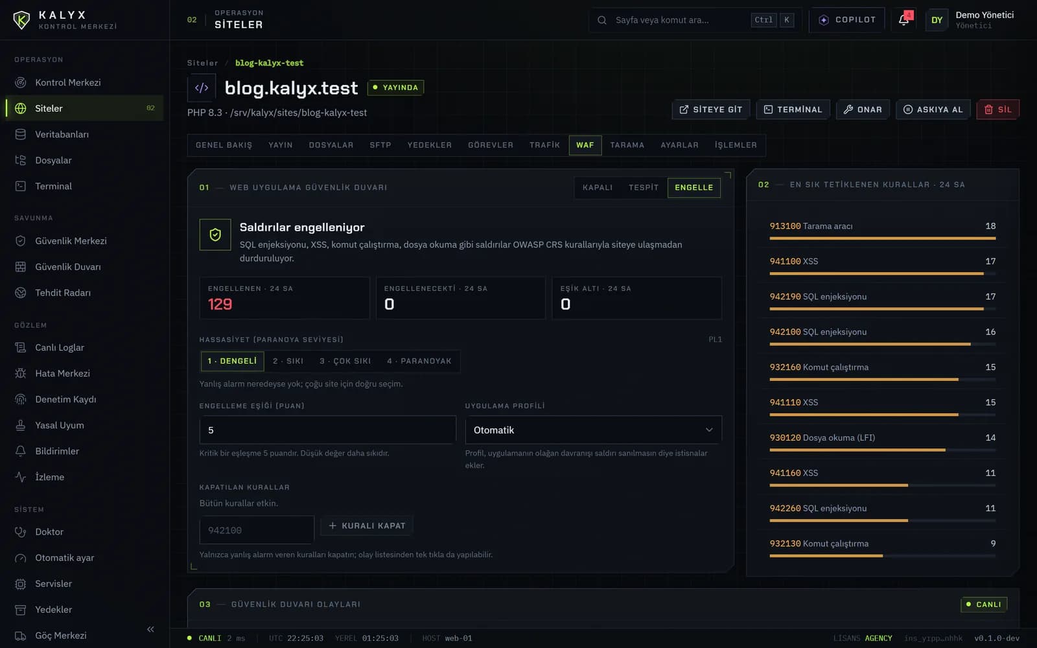Click the Askıya Al button
The height and width of the screenshot is (648, 1037).
click(933, 110)
